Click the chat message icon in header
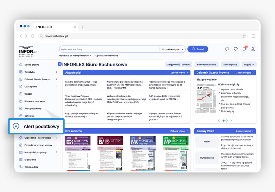 227,49
